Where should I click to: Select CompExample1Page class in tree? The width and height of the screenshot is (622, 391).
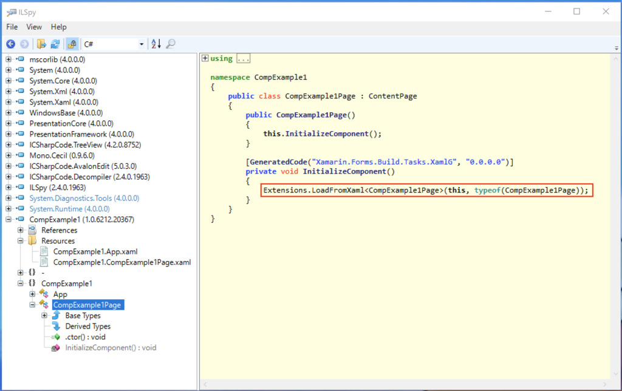[88, 305]
